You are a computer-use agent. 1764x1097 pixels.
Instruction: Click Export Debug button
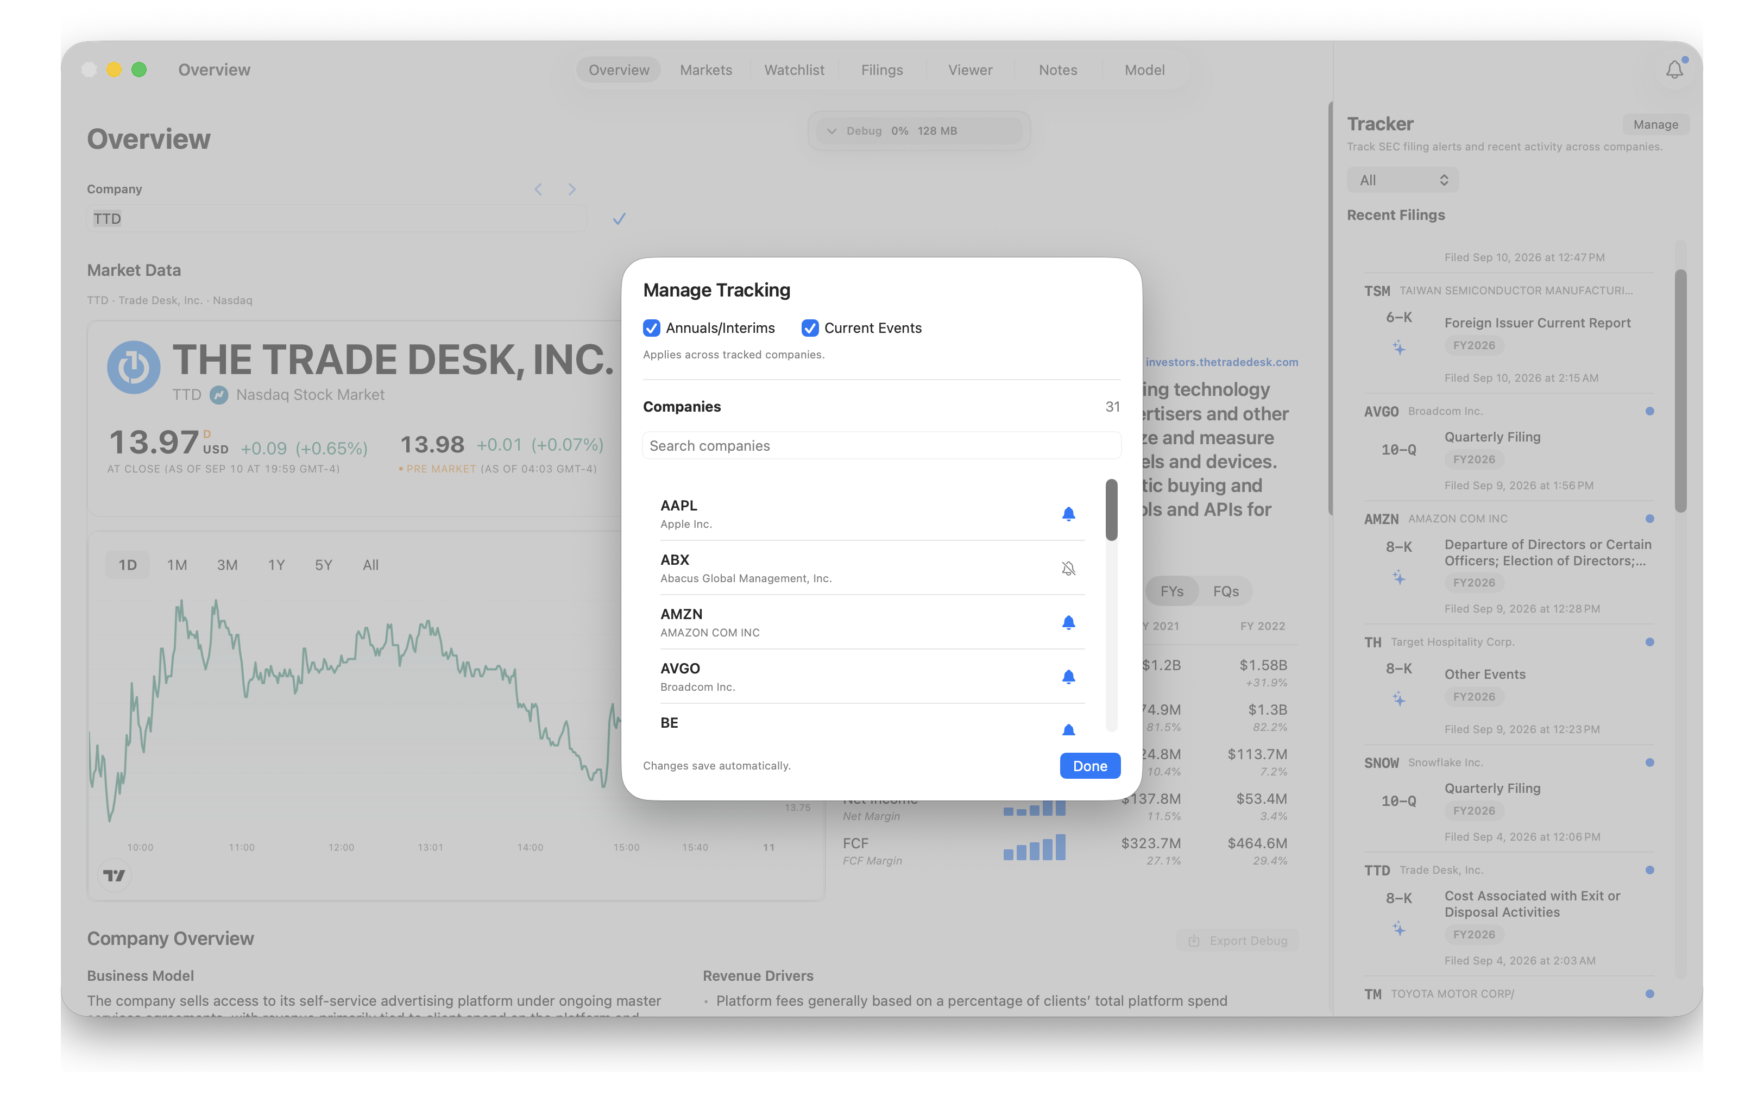(x=1238, y=941)
